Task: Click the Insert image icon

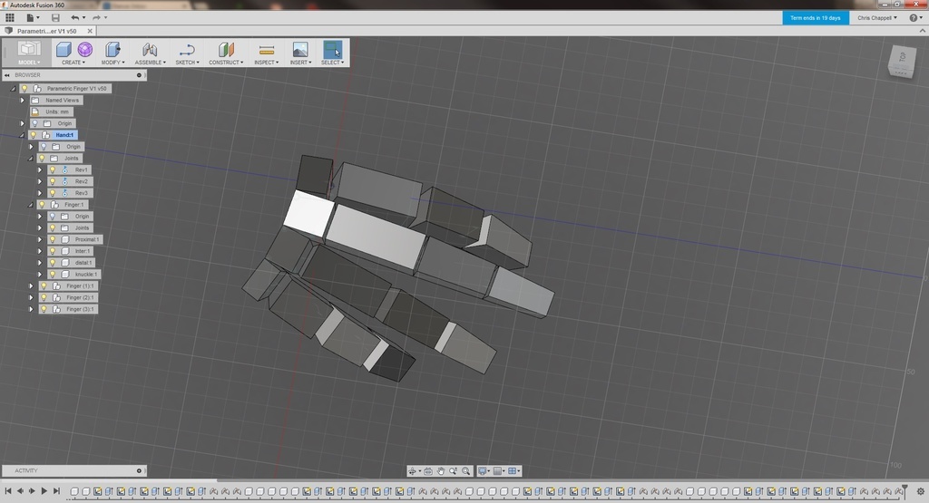Action: pyautogui.click(x=300, y=50)
